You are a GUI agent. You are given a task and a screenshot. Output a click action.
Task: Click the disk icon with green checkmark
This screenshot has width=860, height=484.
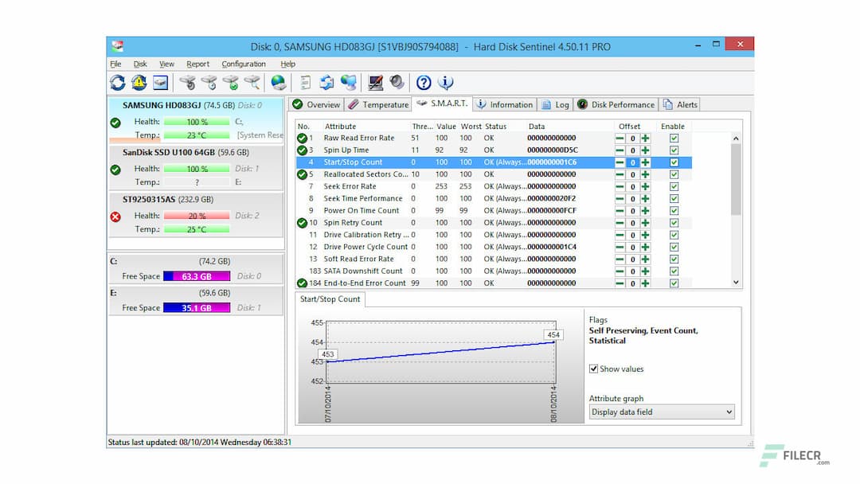[x=231, y=83]
